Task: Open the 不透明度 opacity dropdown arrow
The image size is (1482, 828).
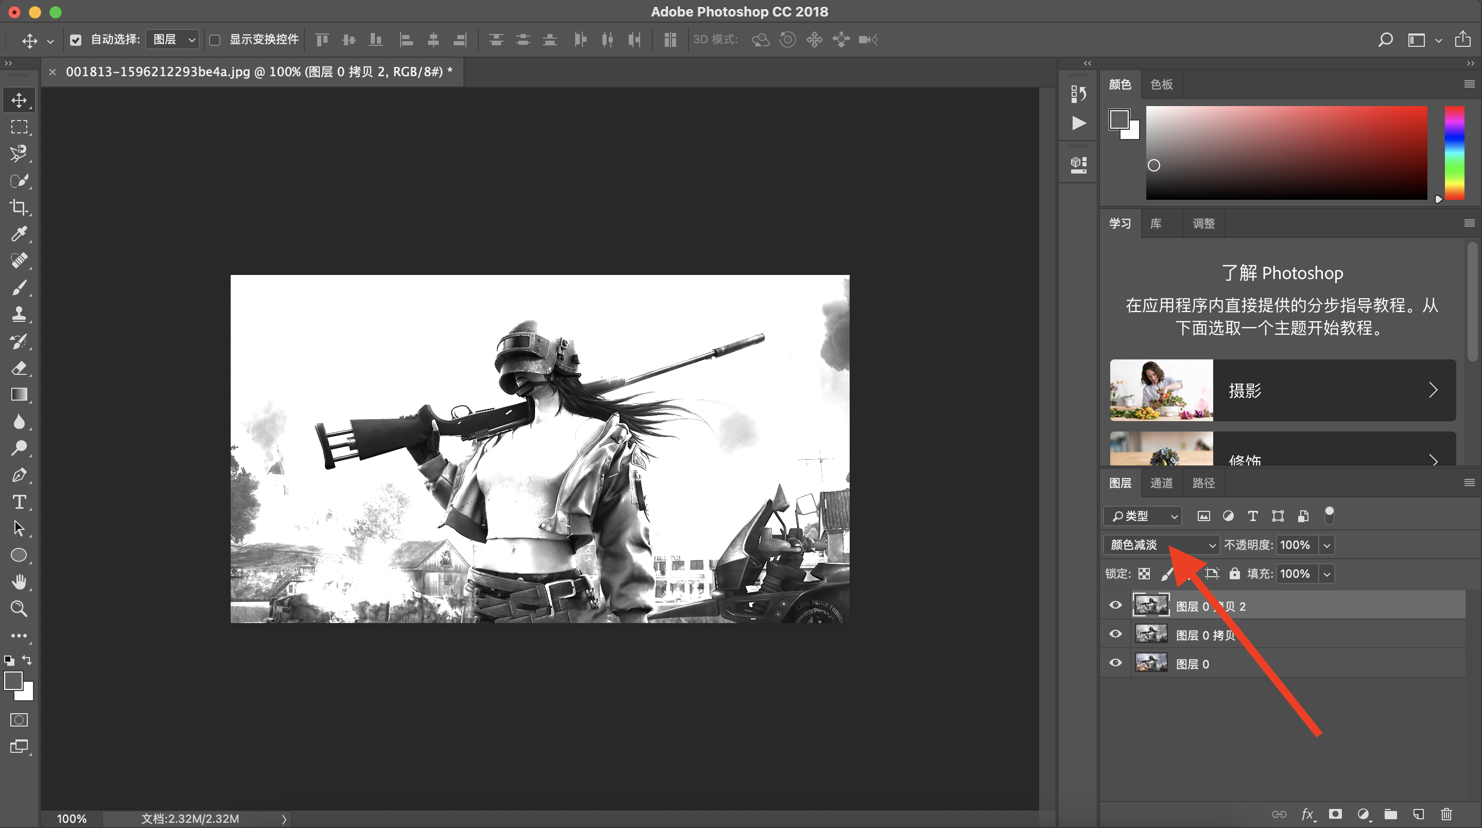Action: point(1326,545)
